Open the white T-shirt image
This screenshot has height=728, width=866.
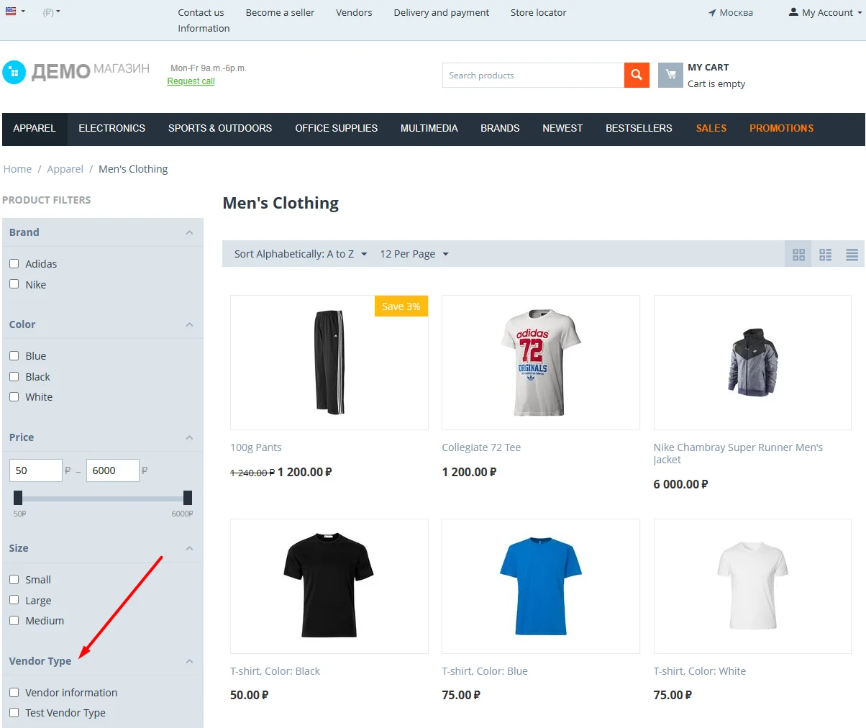click(x=752, y=586)
